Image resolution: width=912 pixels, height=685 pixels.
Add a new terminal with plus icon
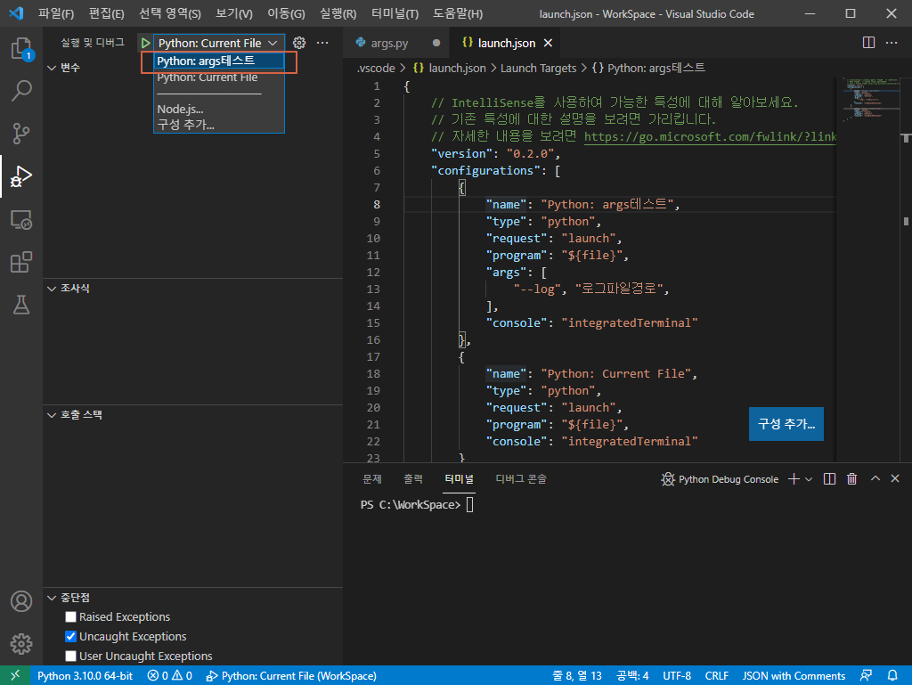click(794, 479)
